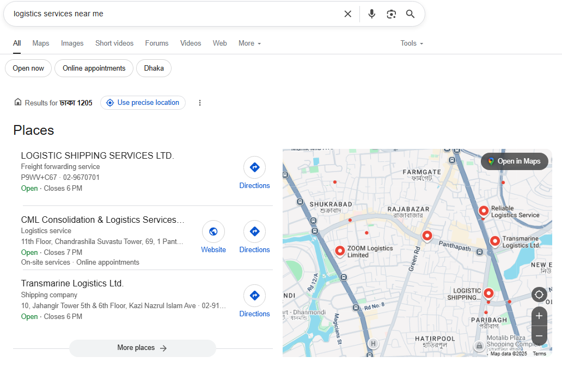Open the Short videos tab
This screenshot has width=562, height=369.
[x=114, y=43]
